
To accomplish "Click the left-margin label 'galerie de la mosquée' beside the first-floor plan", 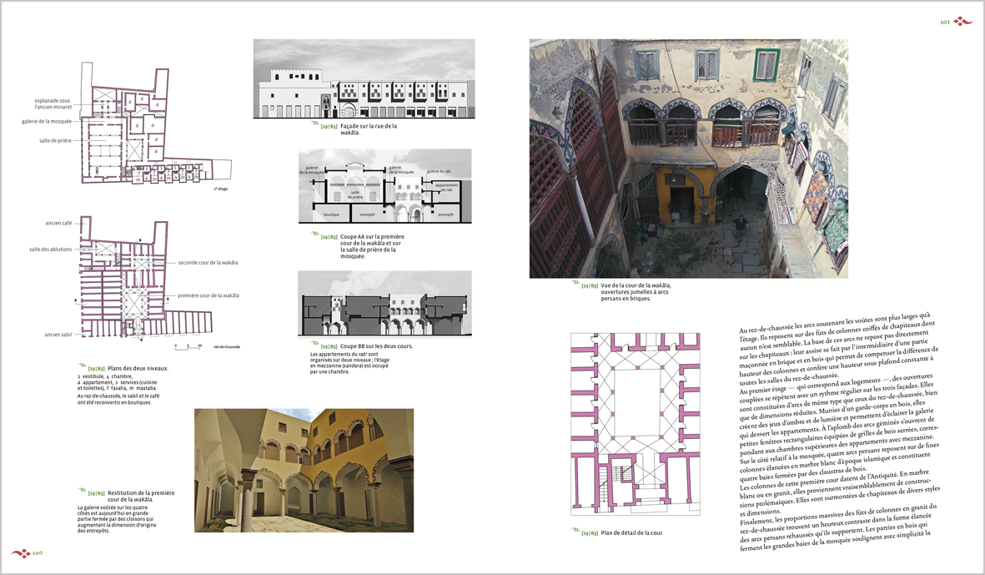I will (x=47, y=121).
